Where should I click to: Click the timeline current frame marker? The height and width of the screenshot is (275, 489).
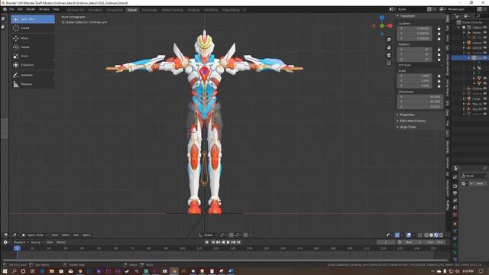(17, 248)
